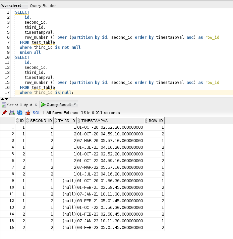Click the 'union all' line in SQL editor
The height and width of the screenshot is (239, 233).
[x=30, y=52]
